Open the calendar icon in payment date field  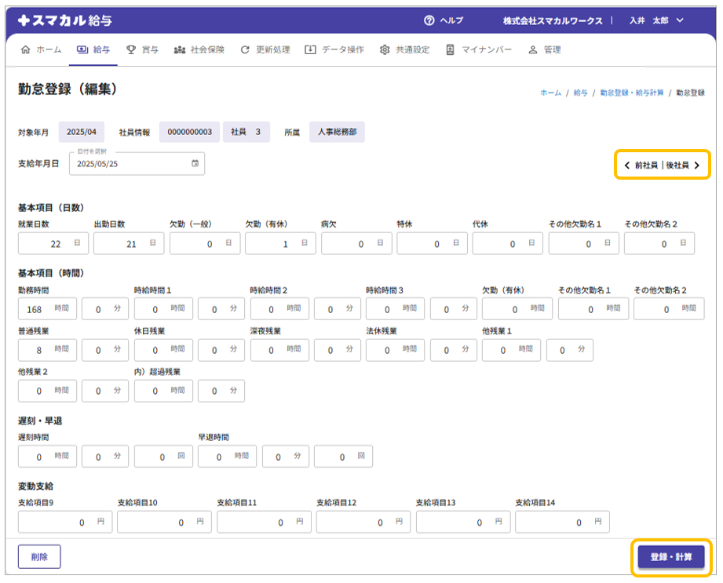pyautogui.click(x=195, y=163)
